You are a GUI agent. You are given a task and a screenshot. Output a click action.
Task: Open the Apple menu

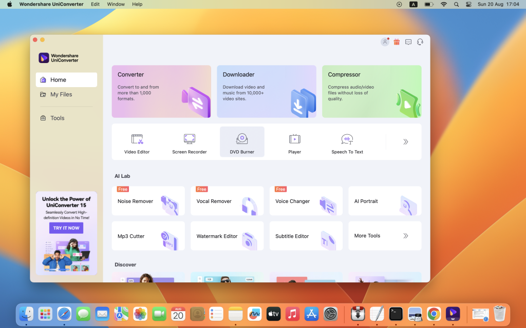click(9, 4)
